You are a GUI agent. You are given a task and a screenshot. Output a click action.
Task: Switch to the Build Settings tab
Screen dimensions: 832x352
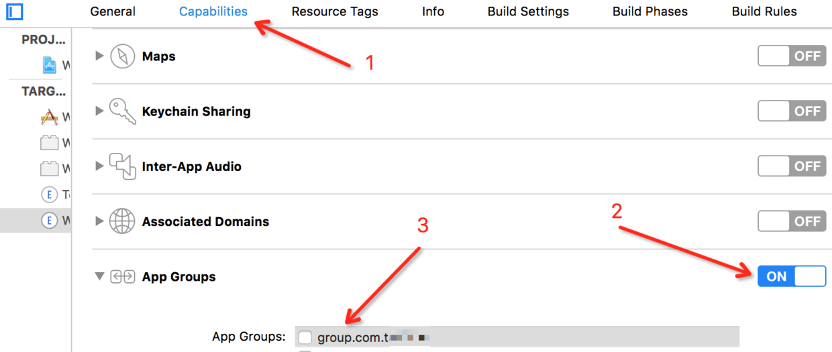[x=528, y=11]
